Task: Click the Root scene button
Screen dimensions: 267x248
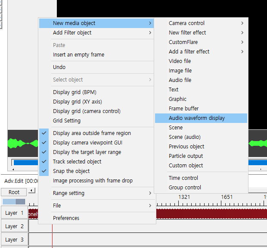Action: click(14, 192)
